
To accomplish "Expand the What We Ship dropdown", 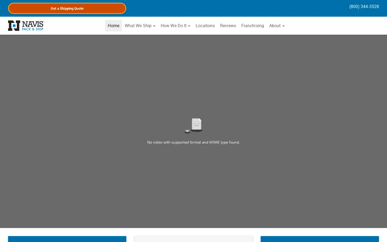I will 140,26.
